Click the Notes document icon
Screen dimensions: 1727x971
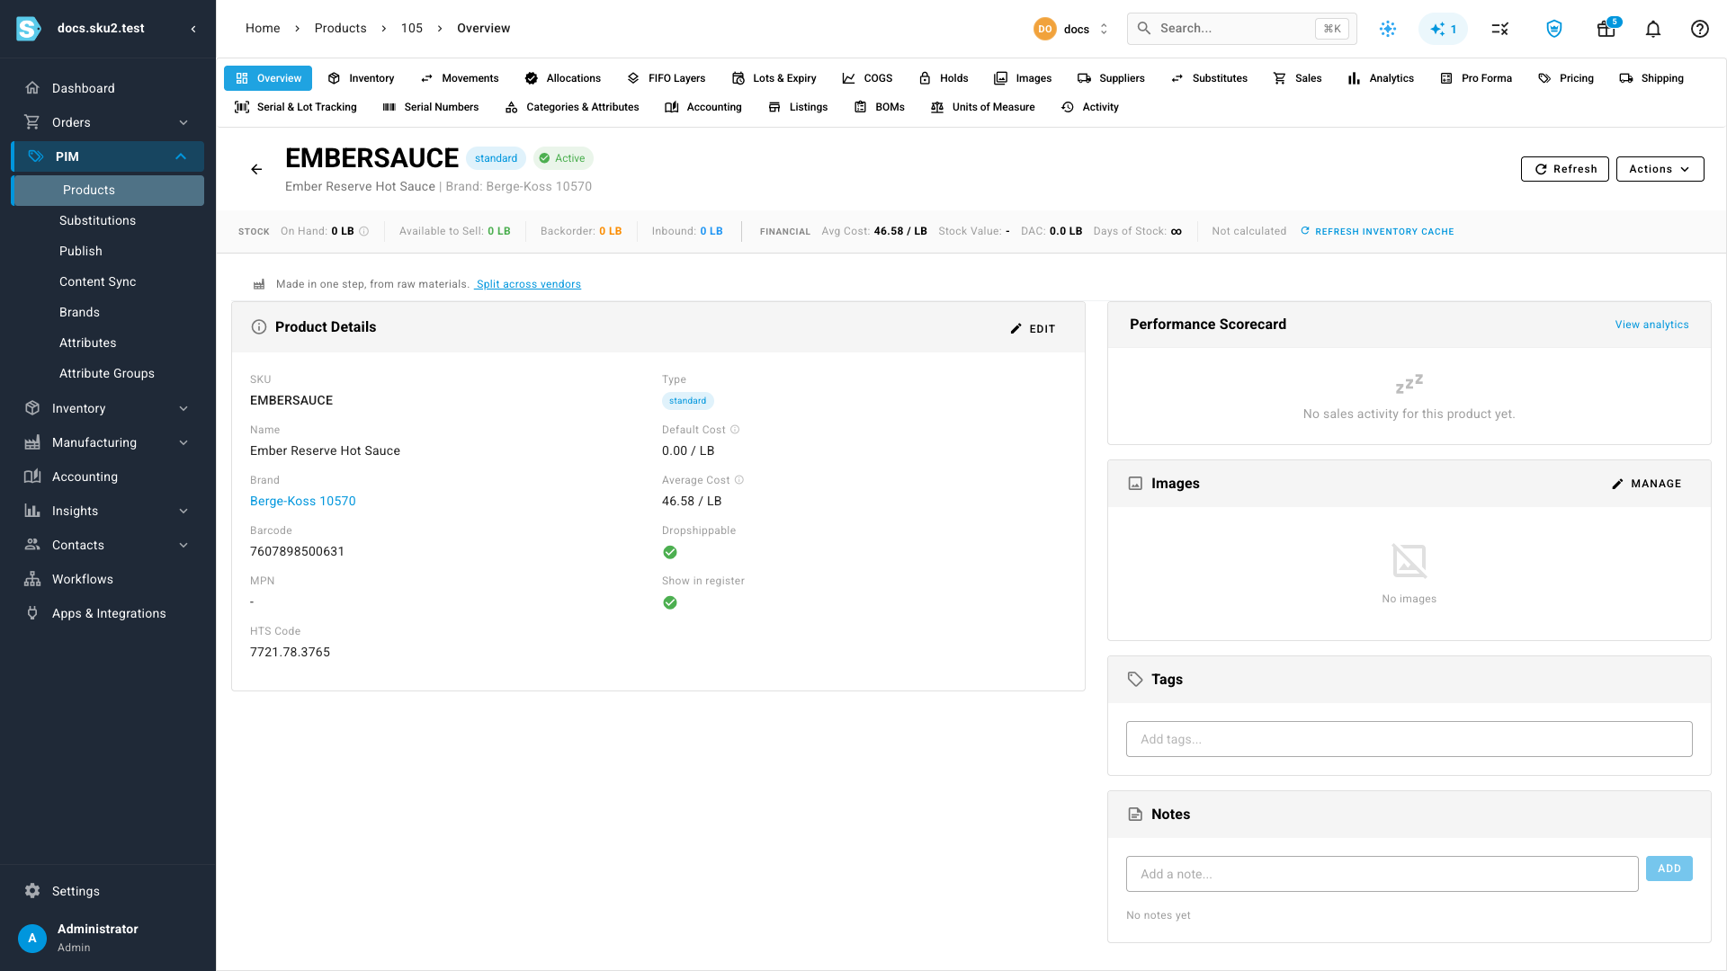click(1135, 815)
